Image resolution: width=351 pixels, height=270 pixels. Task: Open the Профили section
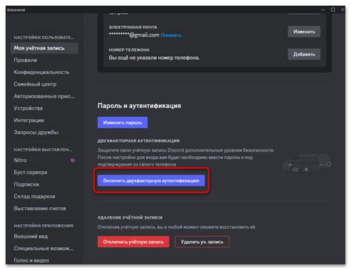(25, 60)
